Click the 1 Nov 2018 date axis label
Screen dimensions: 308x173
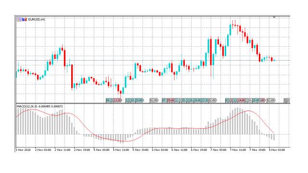point(23,150)
